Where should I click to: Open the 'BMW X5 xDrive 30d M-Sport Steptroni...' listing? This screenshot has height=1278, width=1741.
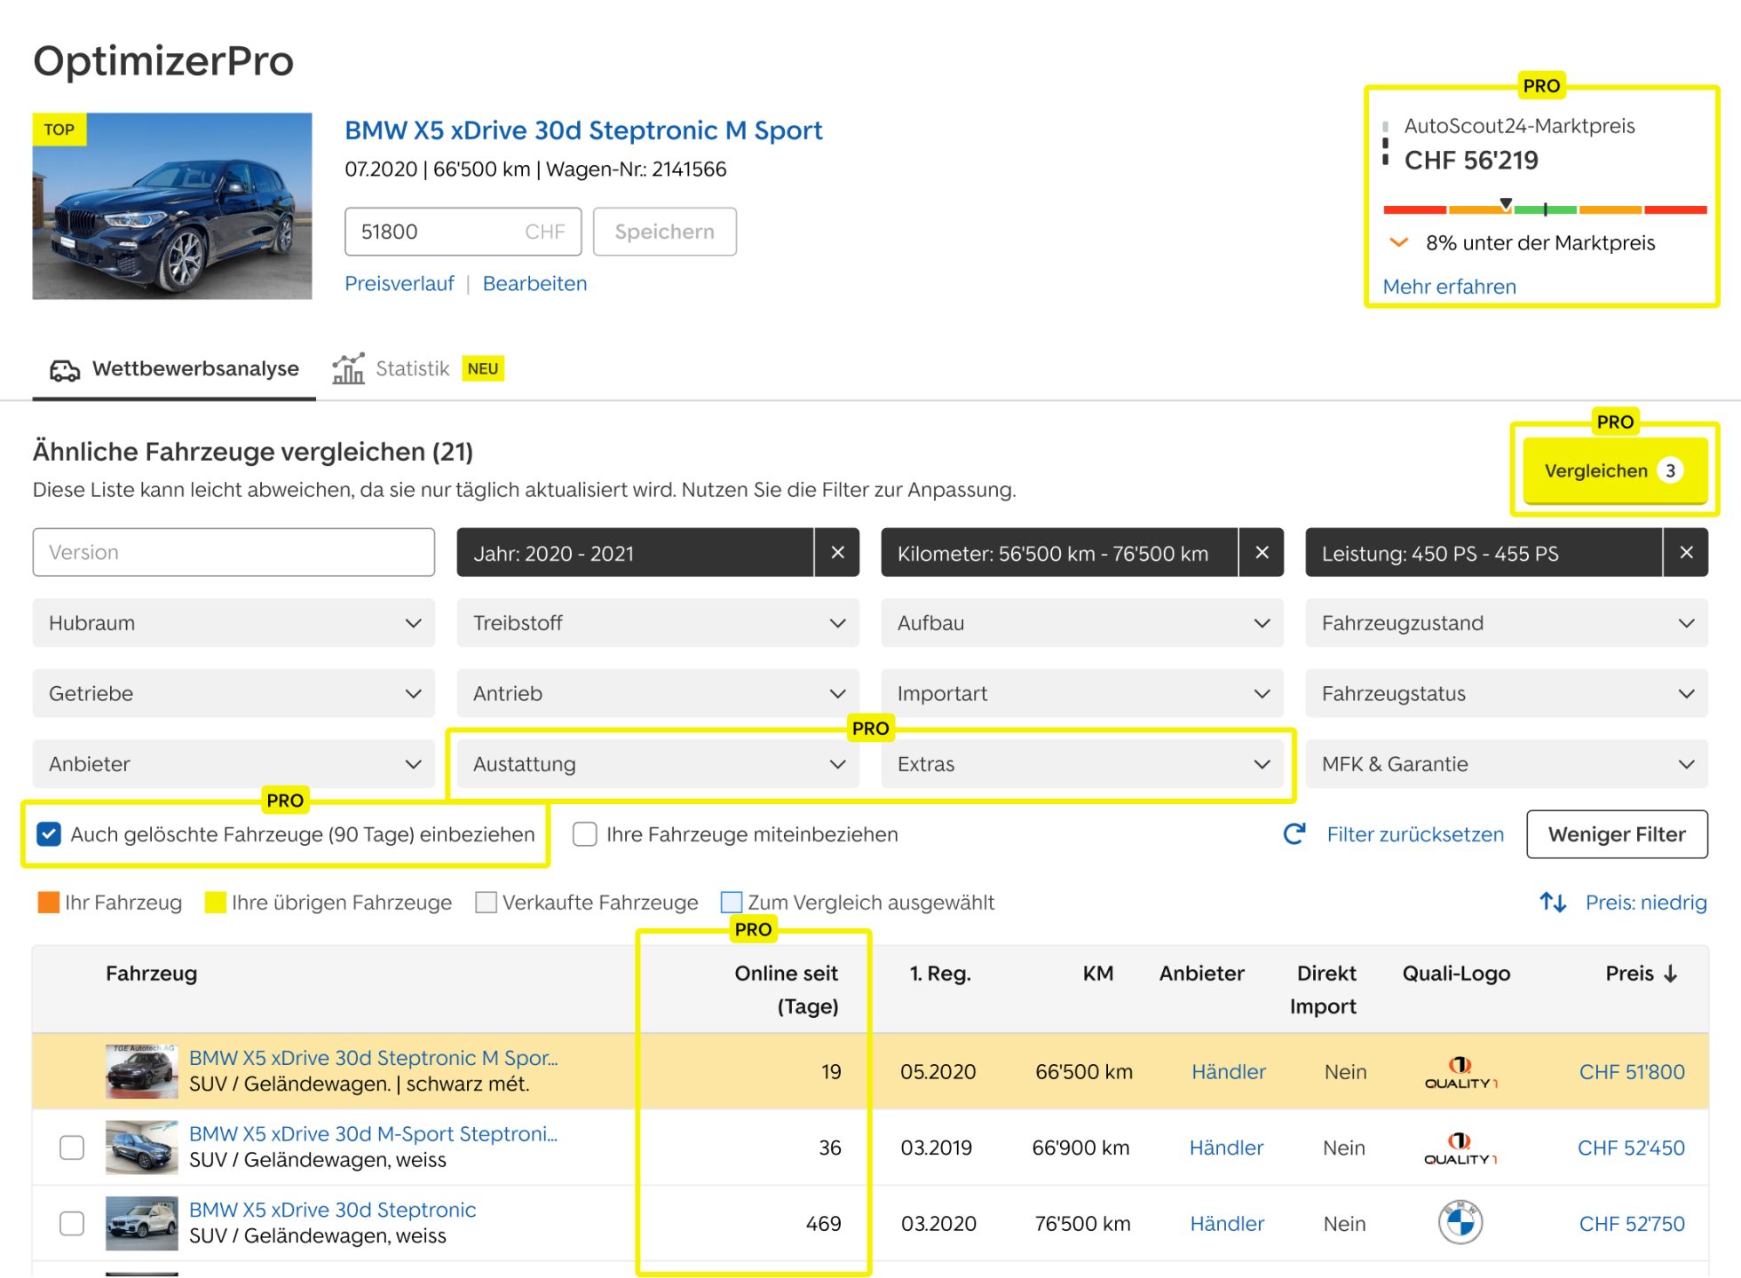373,1134
